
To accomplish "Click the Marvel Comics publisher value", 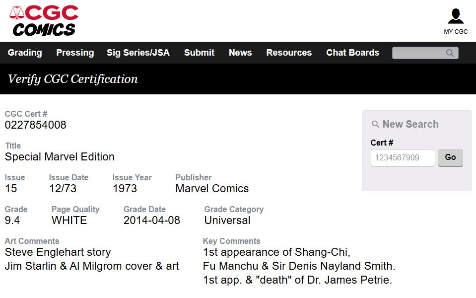I will [x=212, y=189].
